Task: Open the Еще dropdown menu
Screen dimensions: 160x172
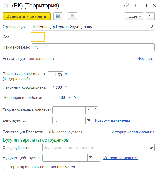Action: coord(134,16)
